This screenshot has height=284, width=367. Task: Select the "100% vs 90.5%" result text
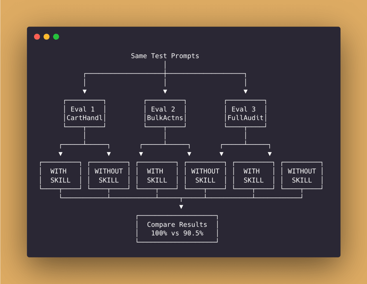tap(177, 233)
